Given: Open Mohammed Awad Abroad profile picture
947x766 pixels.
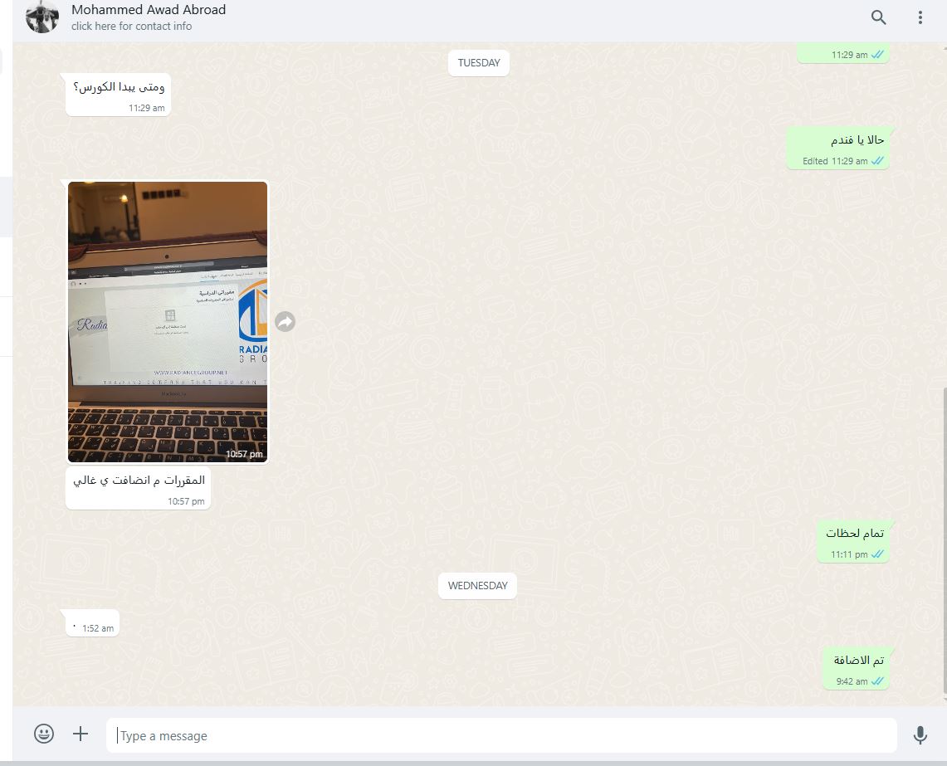Looking at the screenshot, I should point(41,17).
